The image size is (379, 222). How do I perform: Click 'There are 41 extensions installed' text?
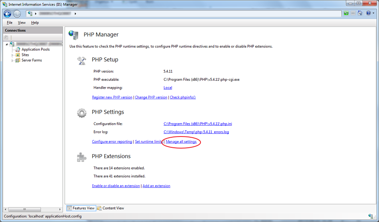click(x=120, y=176)
